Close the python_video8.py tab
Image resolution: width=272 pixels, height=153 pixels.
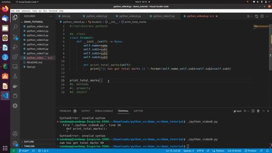[x=216, y=16]
